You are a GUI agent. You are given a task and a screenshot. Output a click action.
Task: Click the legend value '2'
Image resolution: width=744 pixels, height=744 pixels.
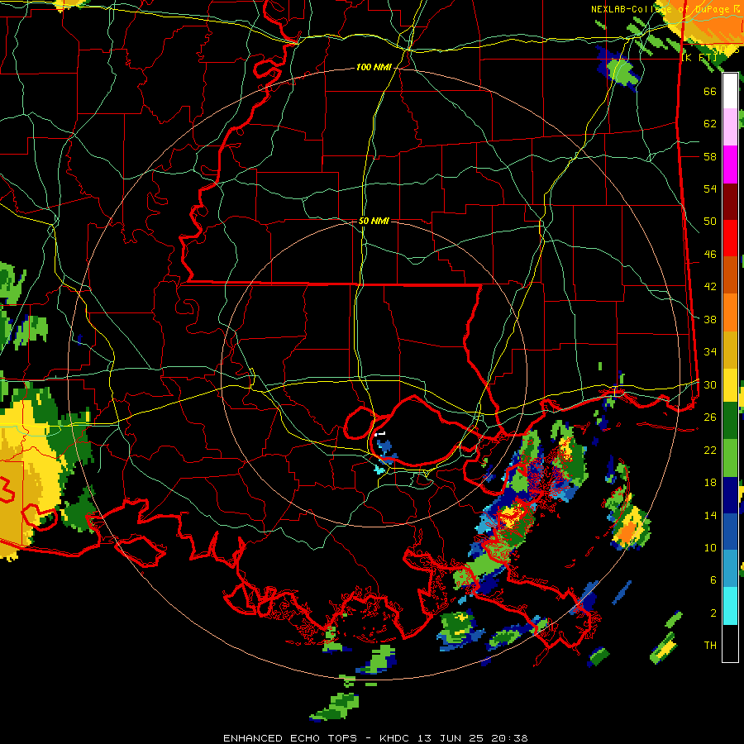click(713, 613)
